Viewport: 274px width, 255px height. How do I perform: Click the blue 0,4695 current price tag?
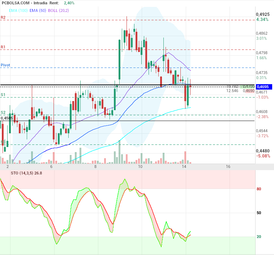262,87
